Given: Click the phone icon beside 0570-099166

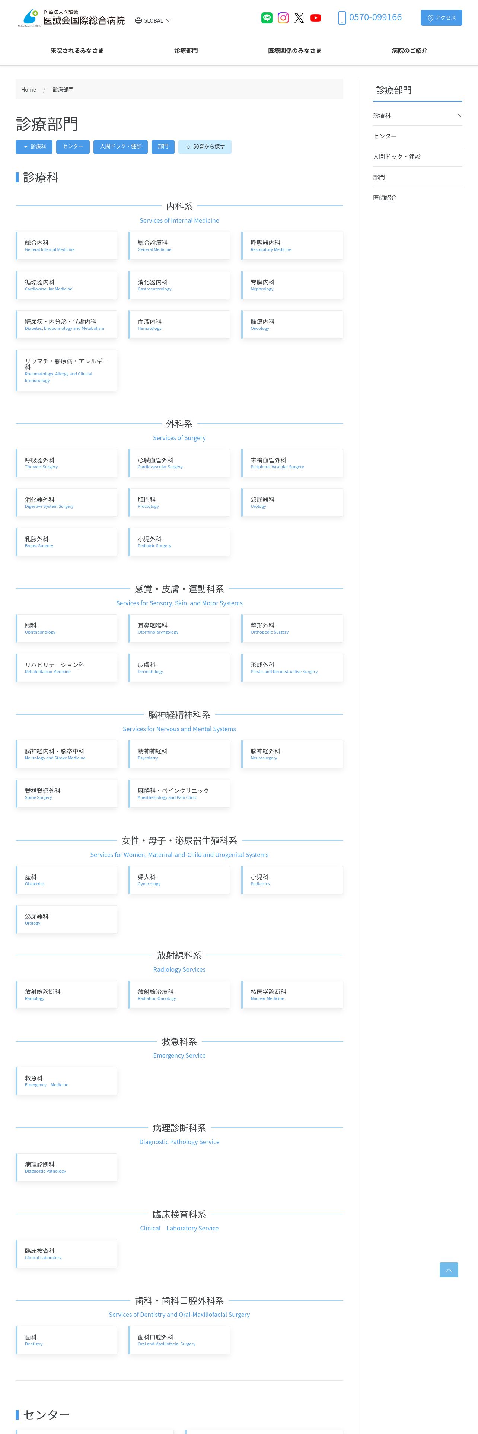Looking at the screenshot, I should [x=342, y=18].
